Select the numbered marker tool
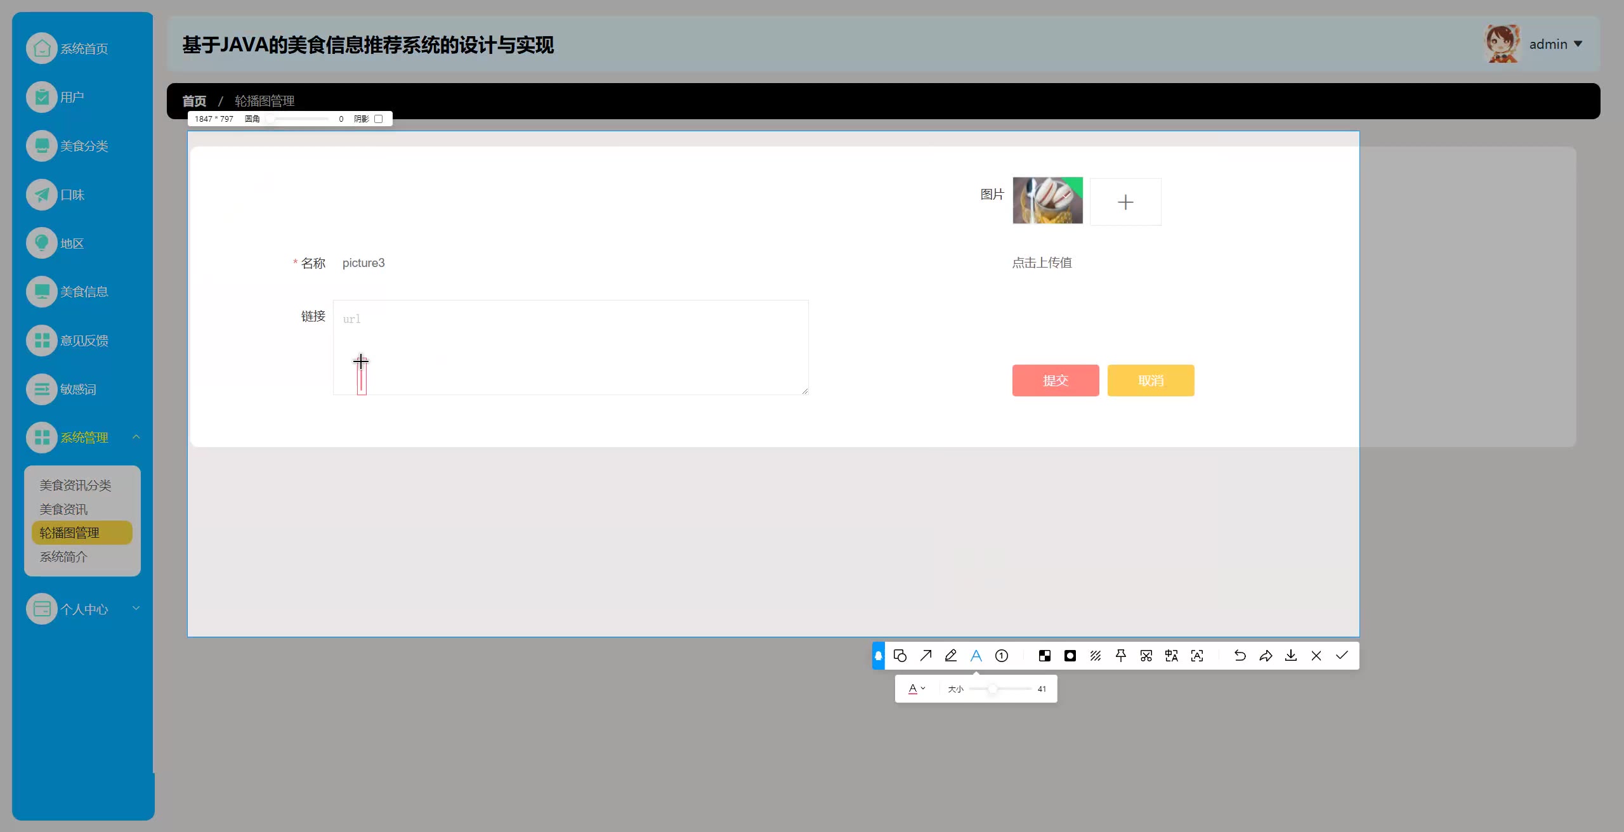 pos(1002,656)
